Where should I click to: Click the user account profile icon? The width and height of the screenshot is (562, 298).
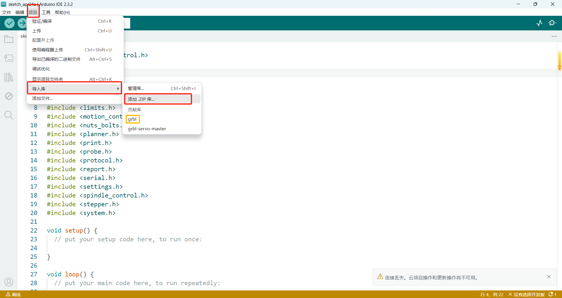[9, 282]
